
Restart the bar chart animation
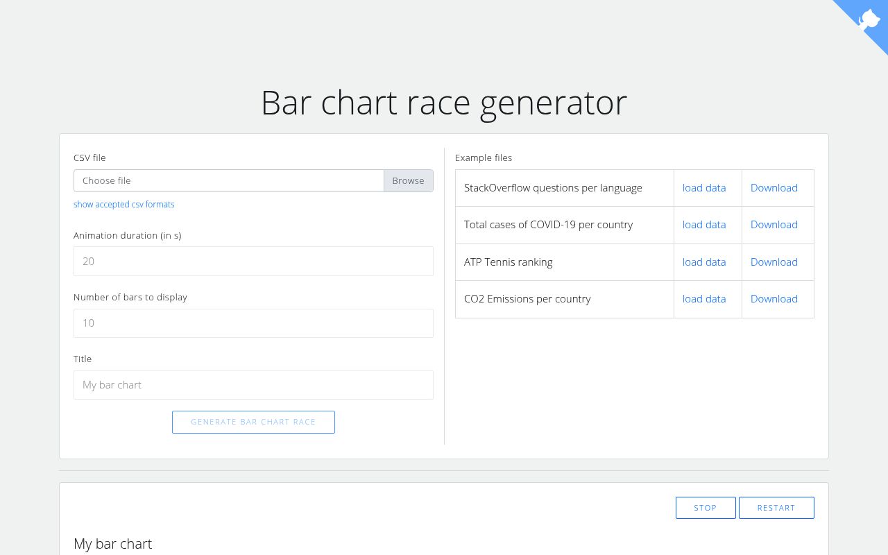click(776, 507)
